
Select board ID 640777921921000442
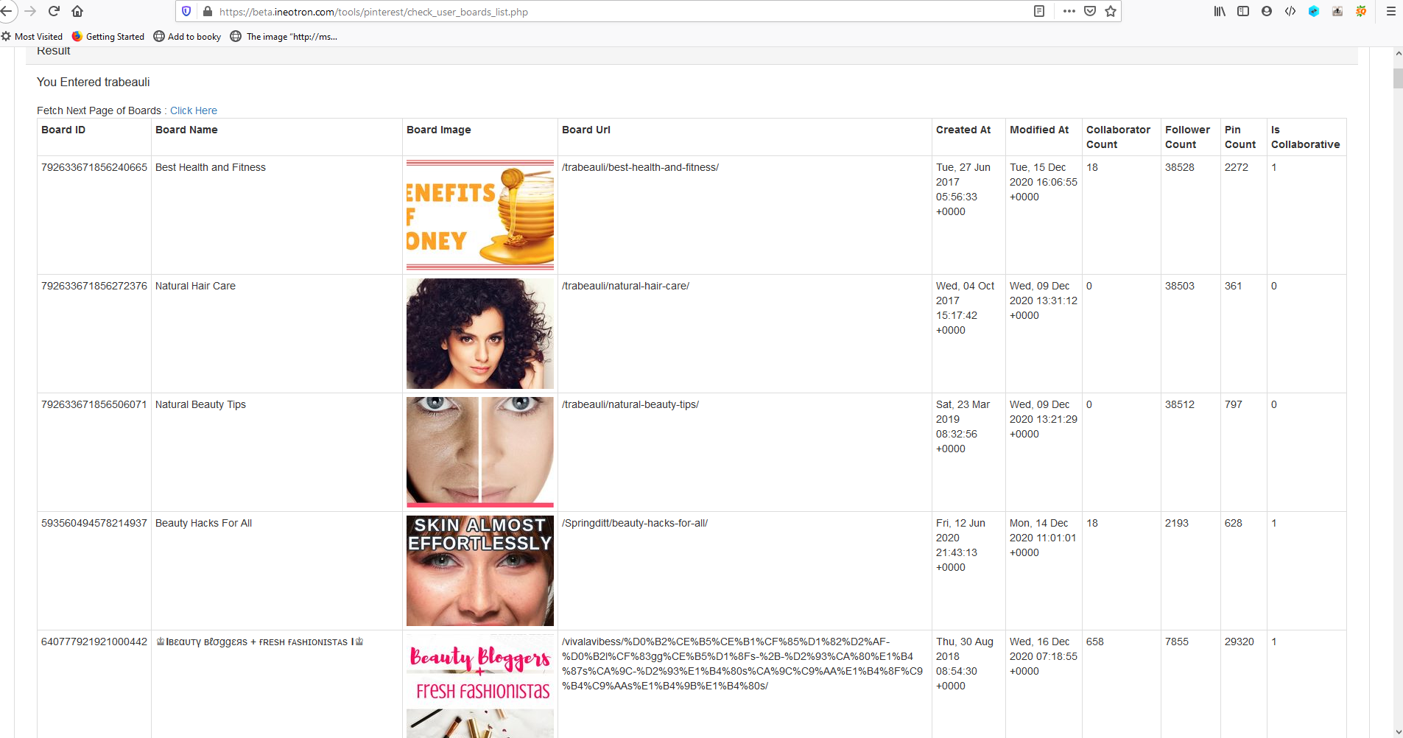(x=94, y=642)
